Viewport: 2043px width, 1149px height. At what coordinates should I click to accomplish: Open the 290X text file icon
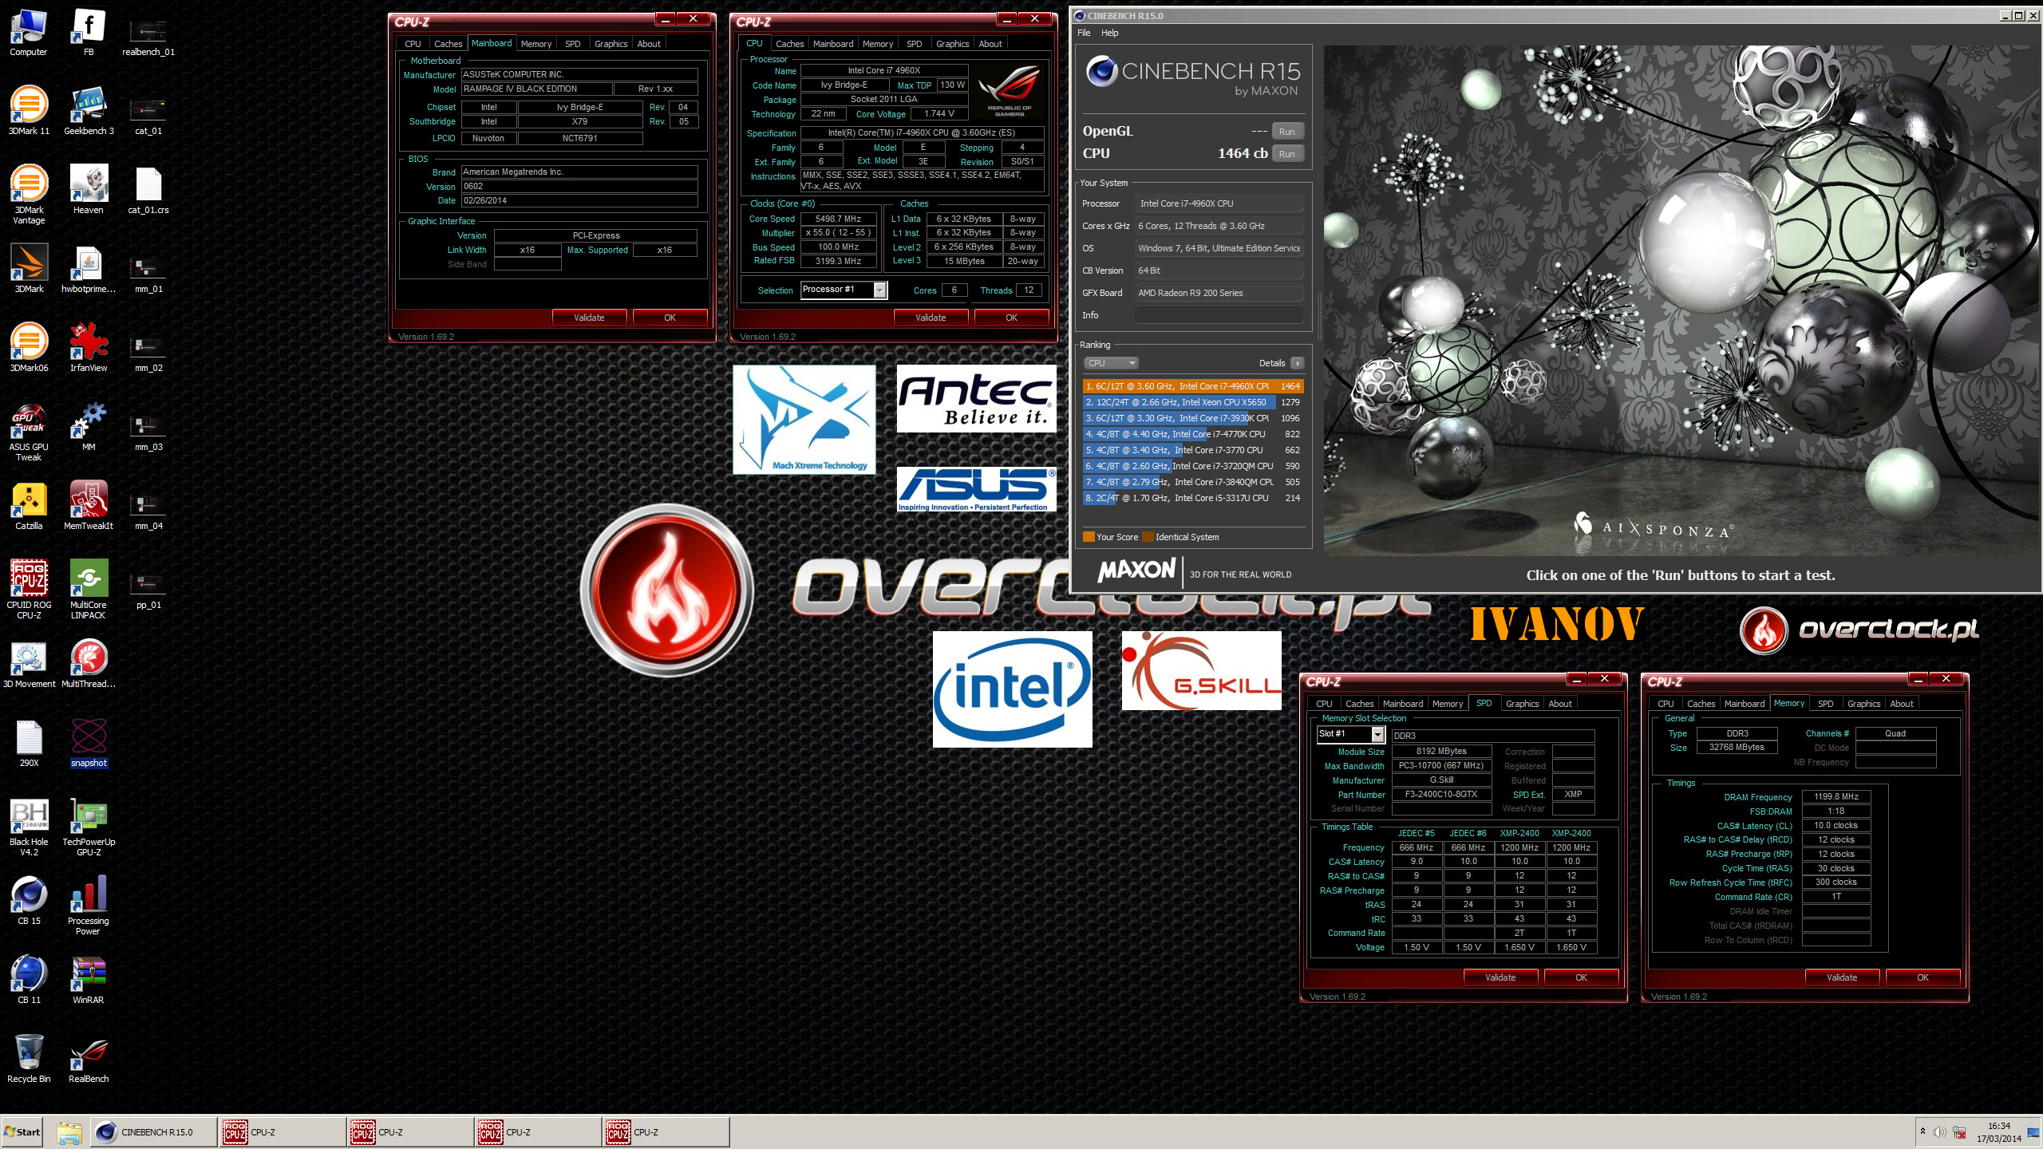point(29,744)
